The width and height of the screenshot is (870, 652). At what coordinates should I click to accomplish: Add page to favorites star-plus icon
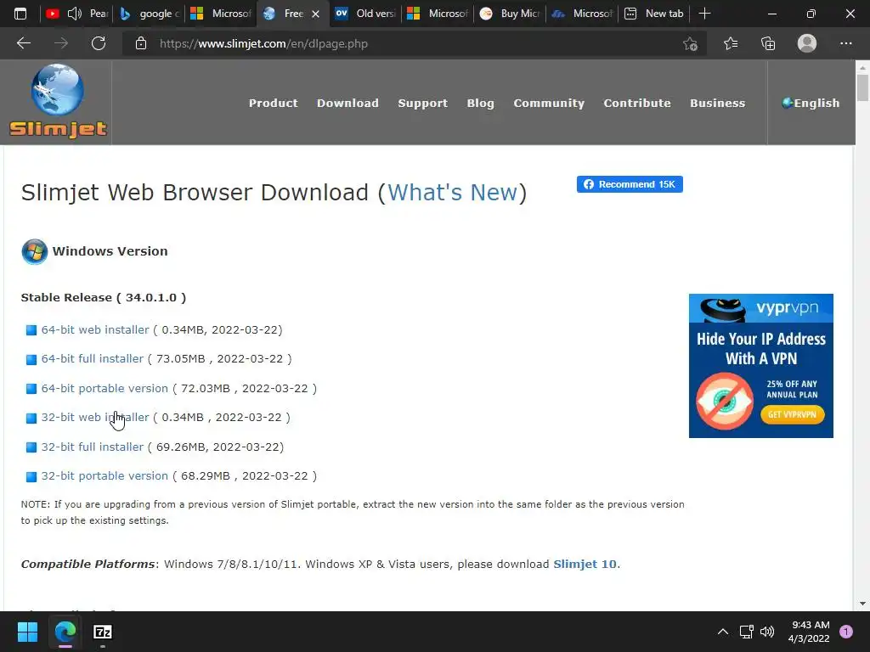pos(690,44)
